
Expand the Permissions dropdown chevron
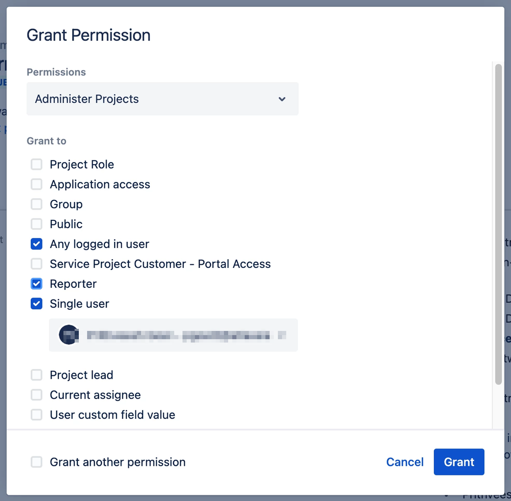click(x=282, y=99)
